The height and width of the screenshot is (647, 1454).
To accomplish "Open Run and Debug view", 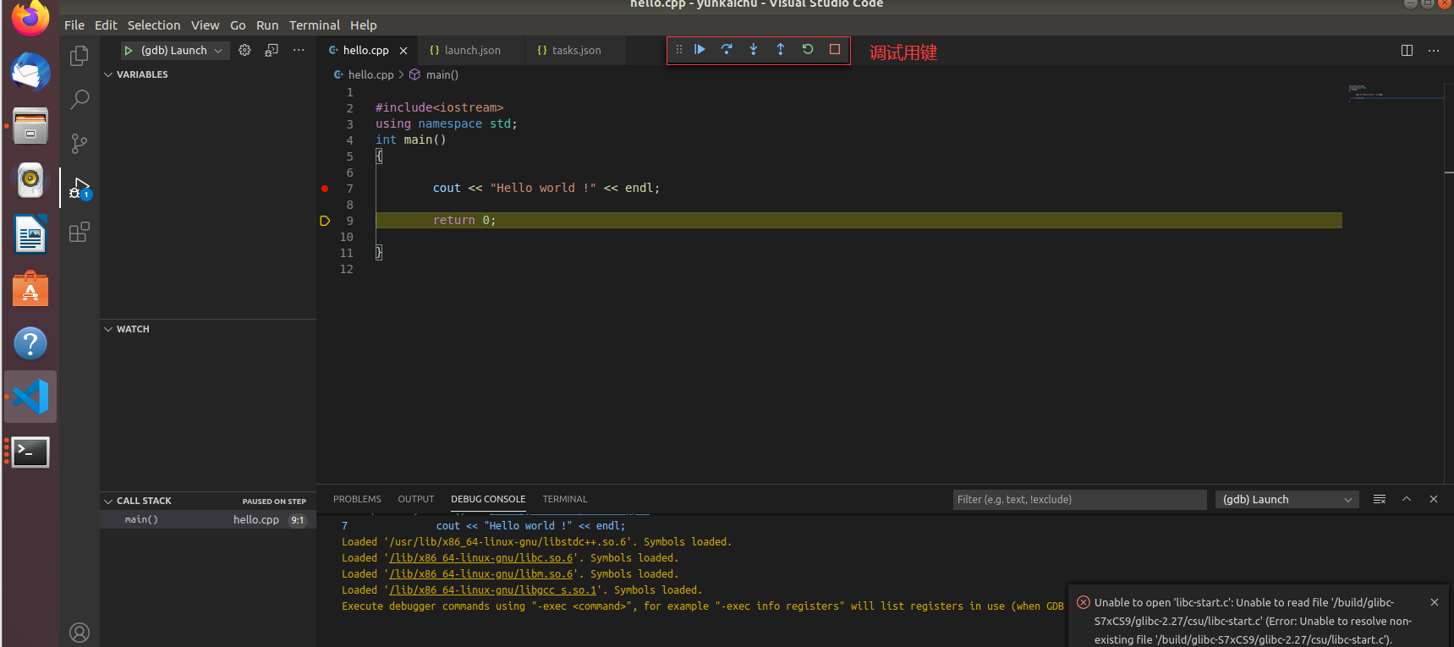I will (x=80, y=188).
